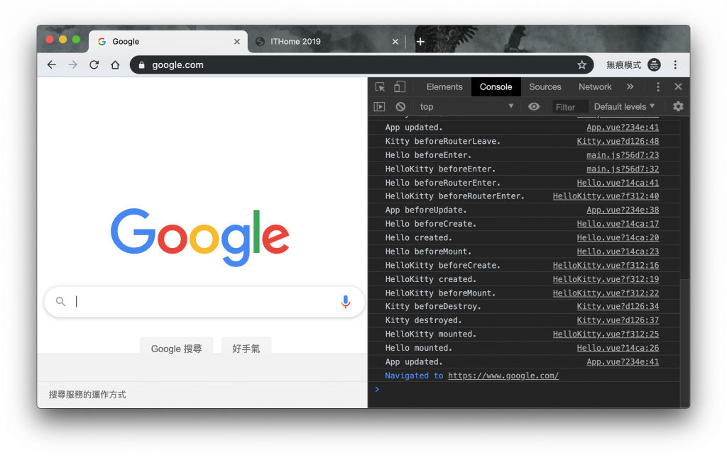Activate the DevTools inspect element tool

[x=381, y=87]
